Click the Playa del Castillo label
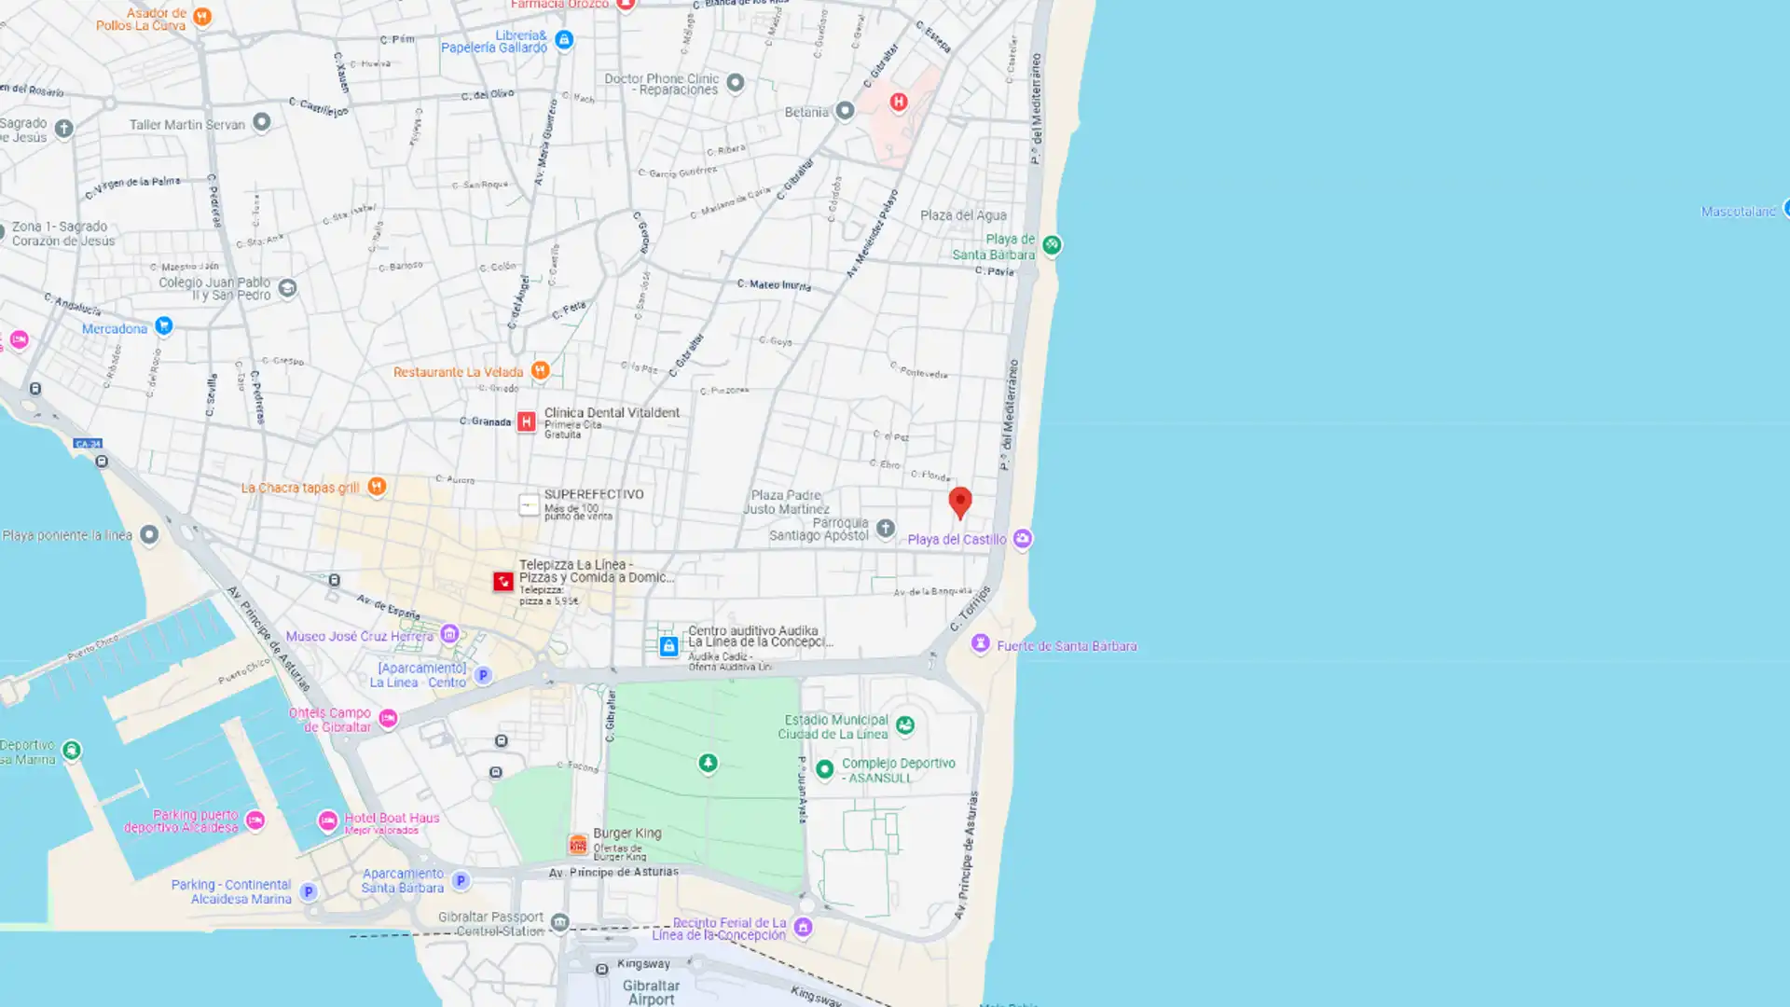This screenshot has width=1790, height=1007. pyautogui.click(x=957, y=539)
